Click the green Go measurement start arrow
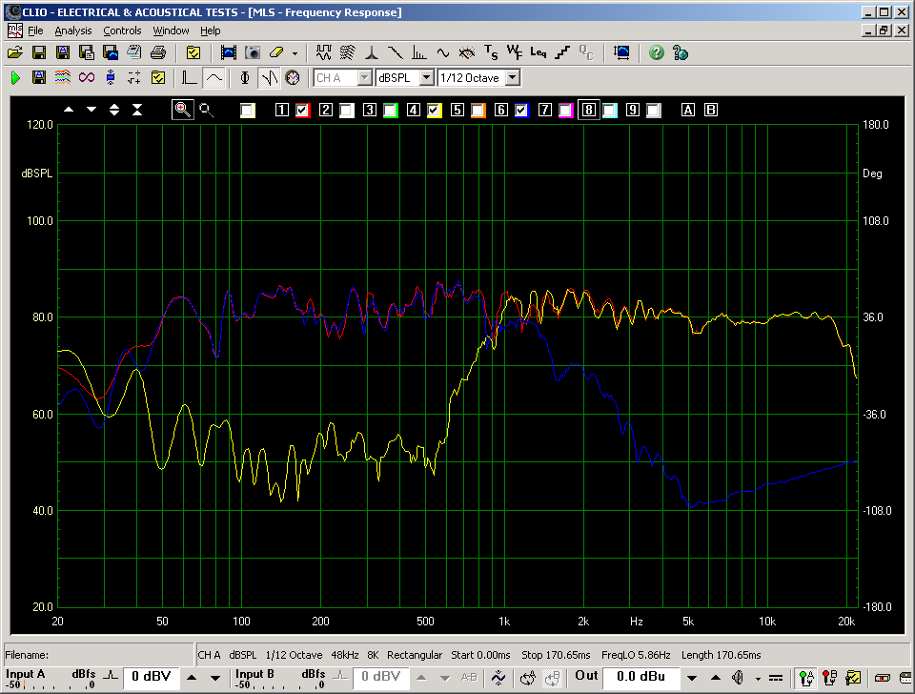The width and height of the screenshot is (915, 694). click(x=15, y=77)
